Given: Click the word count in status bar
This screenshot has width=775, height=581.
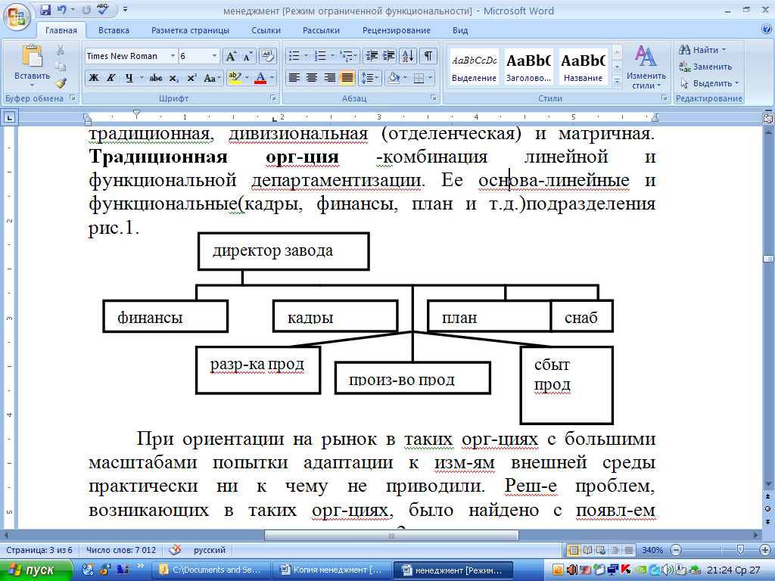Looking at the screenshot, I should click(x=120, y=550).
